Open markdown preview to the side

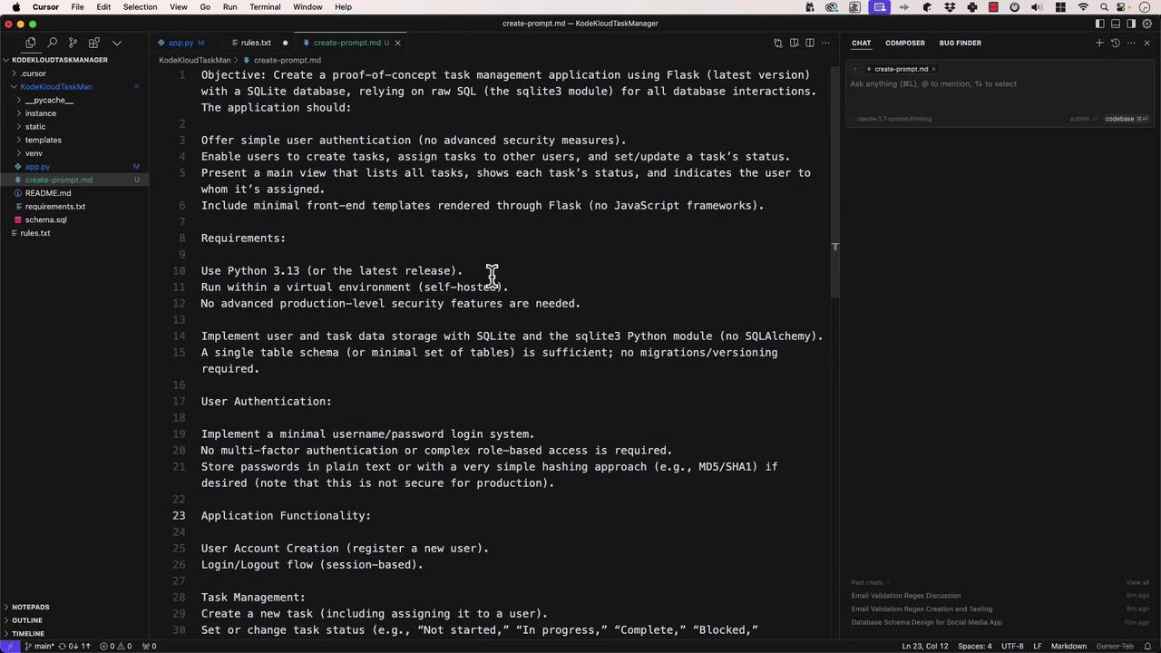[794, 43]
